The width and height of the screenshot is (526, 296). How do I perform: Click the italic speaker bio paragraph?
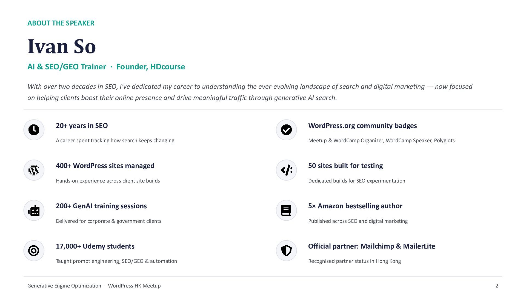pyautogui.click(x=250, y=92)
